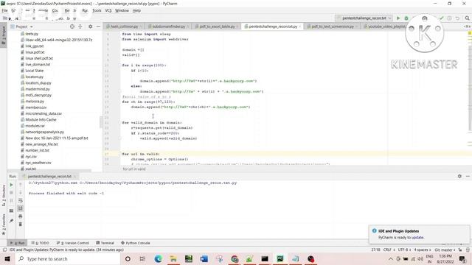Select networkpcapanalysis.py in Project tree
Viewport: 472px width, 265px height.
pos(44,132)
